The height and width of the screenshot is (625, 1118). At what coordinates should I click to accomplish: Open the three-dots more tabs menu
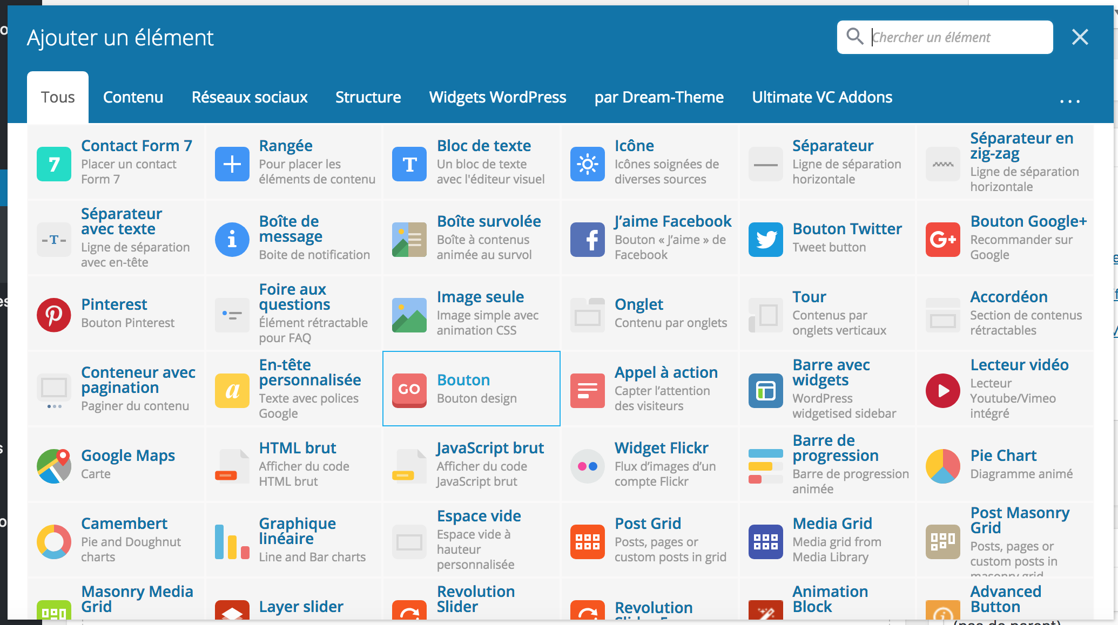pos(1069,100)
